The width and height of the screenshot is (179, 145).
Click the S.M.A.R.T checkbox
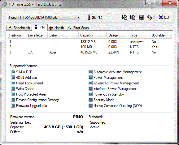click(x=13, y=72)
